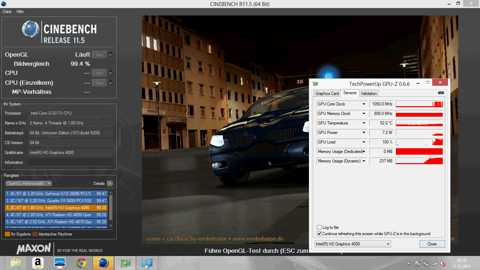This screenshot has height=270, width=480.
Task: Toggle the CPU (Einzelkern) checkbox
Action: pyautogui.click(x=111, y=83)
